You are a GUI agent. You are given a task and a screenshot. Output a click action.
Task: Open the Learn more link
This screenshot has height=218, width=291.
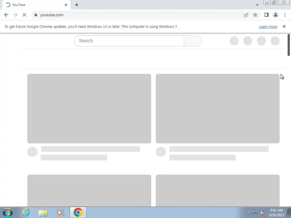pos(268,26)
